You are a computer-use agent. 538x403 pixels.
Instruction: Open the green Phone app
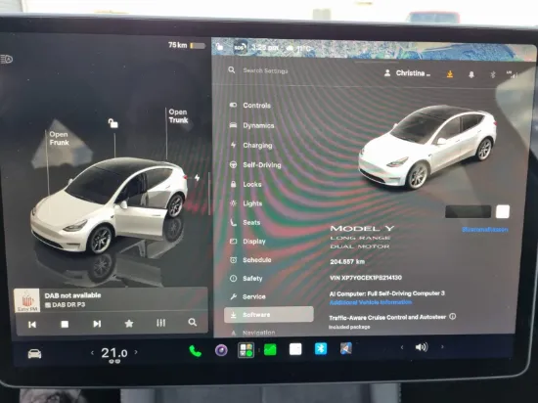(195, 351)
